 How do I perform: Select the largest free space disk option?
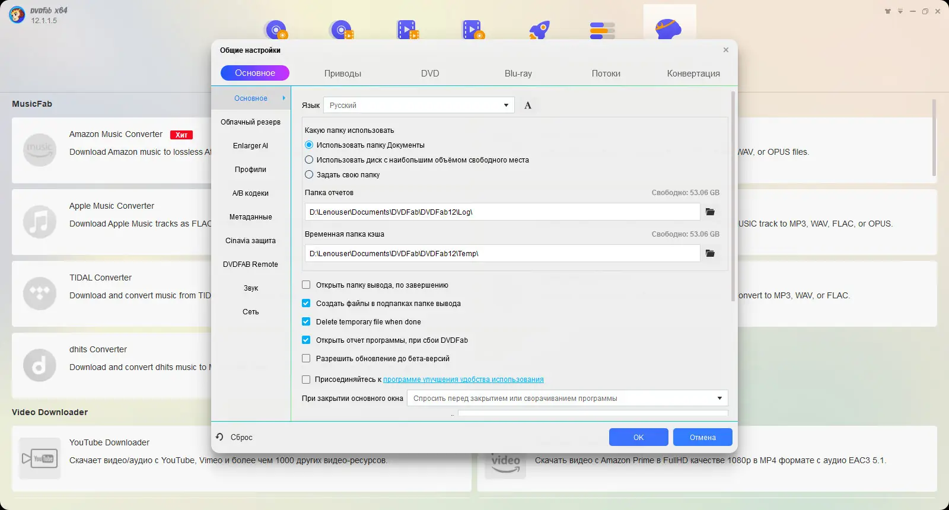pos(309,160)
